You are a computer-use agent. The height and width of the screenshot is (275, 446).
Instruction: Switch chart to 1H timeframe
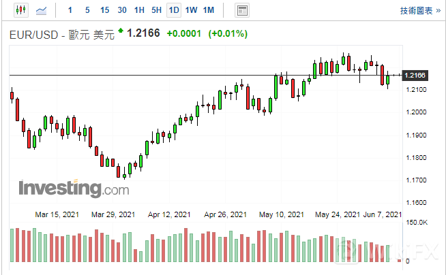point(139,10)
